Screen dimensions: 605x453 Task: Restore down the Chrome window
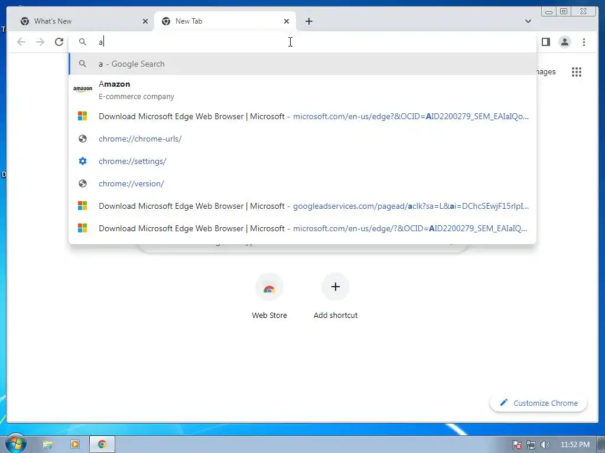pyautogui.click(x=563, y=12)
